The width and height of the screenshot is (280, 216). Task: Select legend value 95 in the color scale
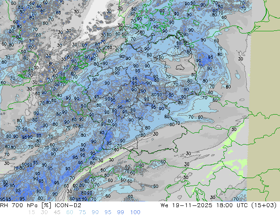108,212
